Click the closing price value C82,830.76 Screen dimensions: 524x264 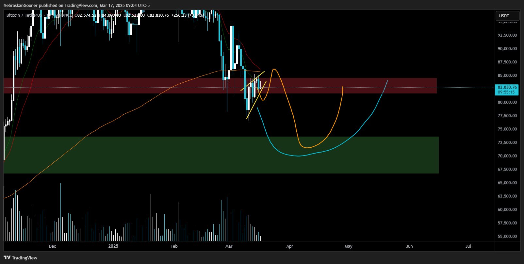(158, 15)
